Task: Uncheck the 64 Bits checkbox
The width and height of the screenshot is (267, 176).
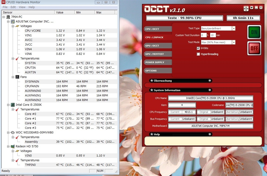Action: [x=198, y=48]
